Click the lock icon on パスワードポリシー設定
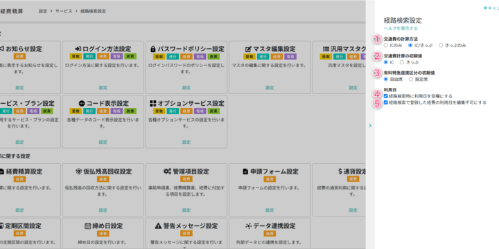The width and height of the screenshot is (499, 249). [152, 49]
